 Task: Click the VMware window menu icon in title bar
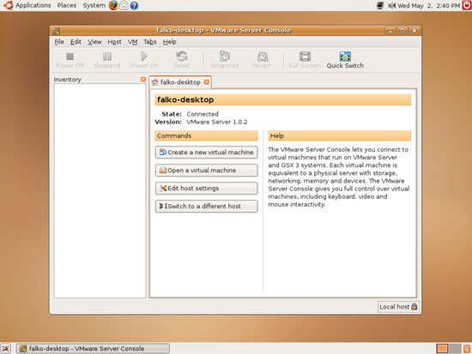56,31
